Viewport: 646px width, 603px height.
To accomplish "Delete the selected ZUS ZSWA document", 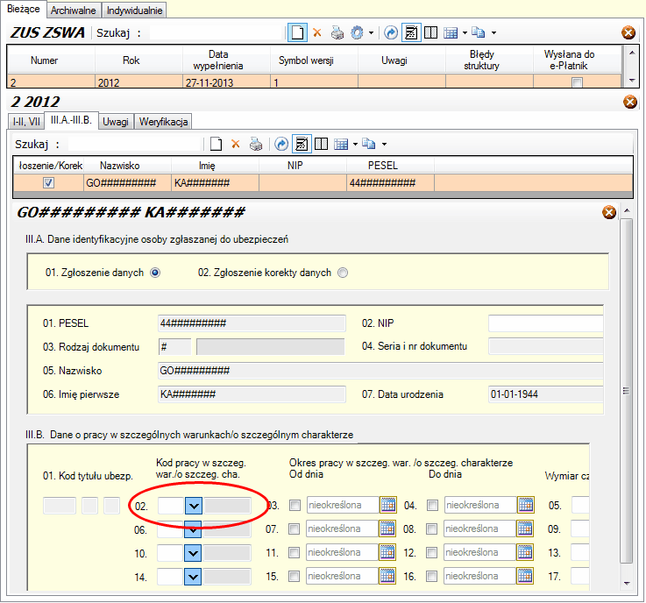I will pyautogui.click(x=316, y=32).
